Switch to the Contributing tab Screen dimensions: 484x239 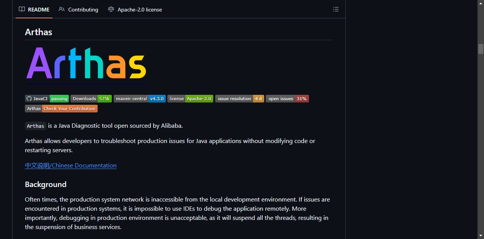coord(78,10)
